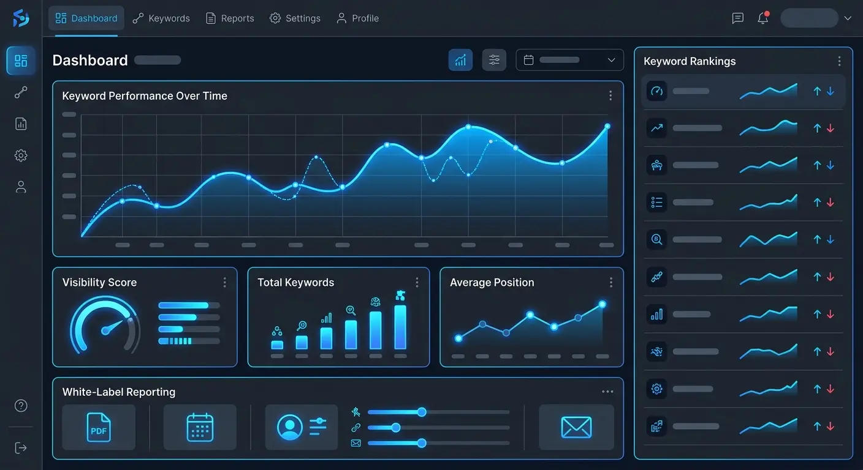Switch to the Keywords tab
The image size is (863, 470).
(161, 18)
